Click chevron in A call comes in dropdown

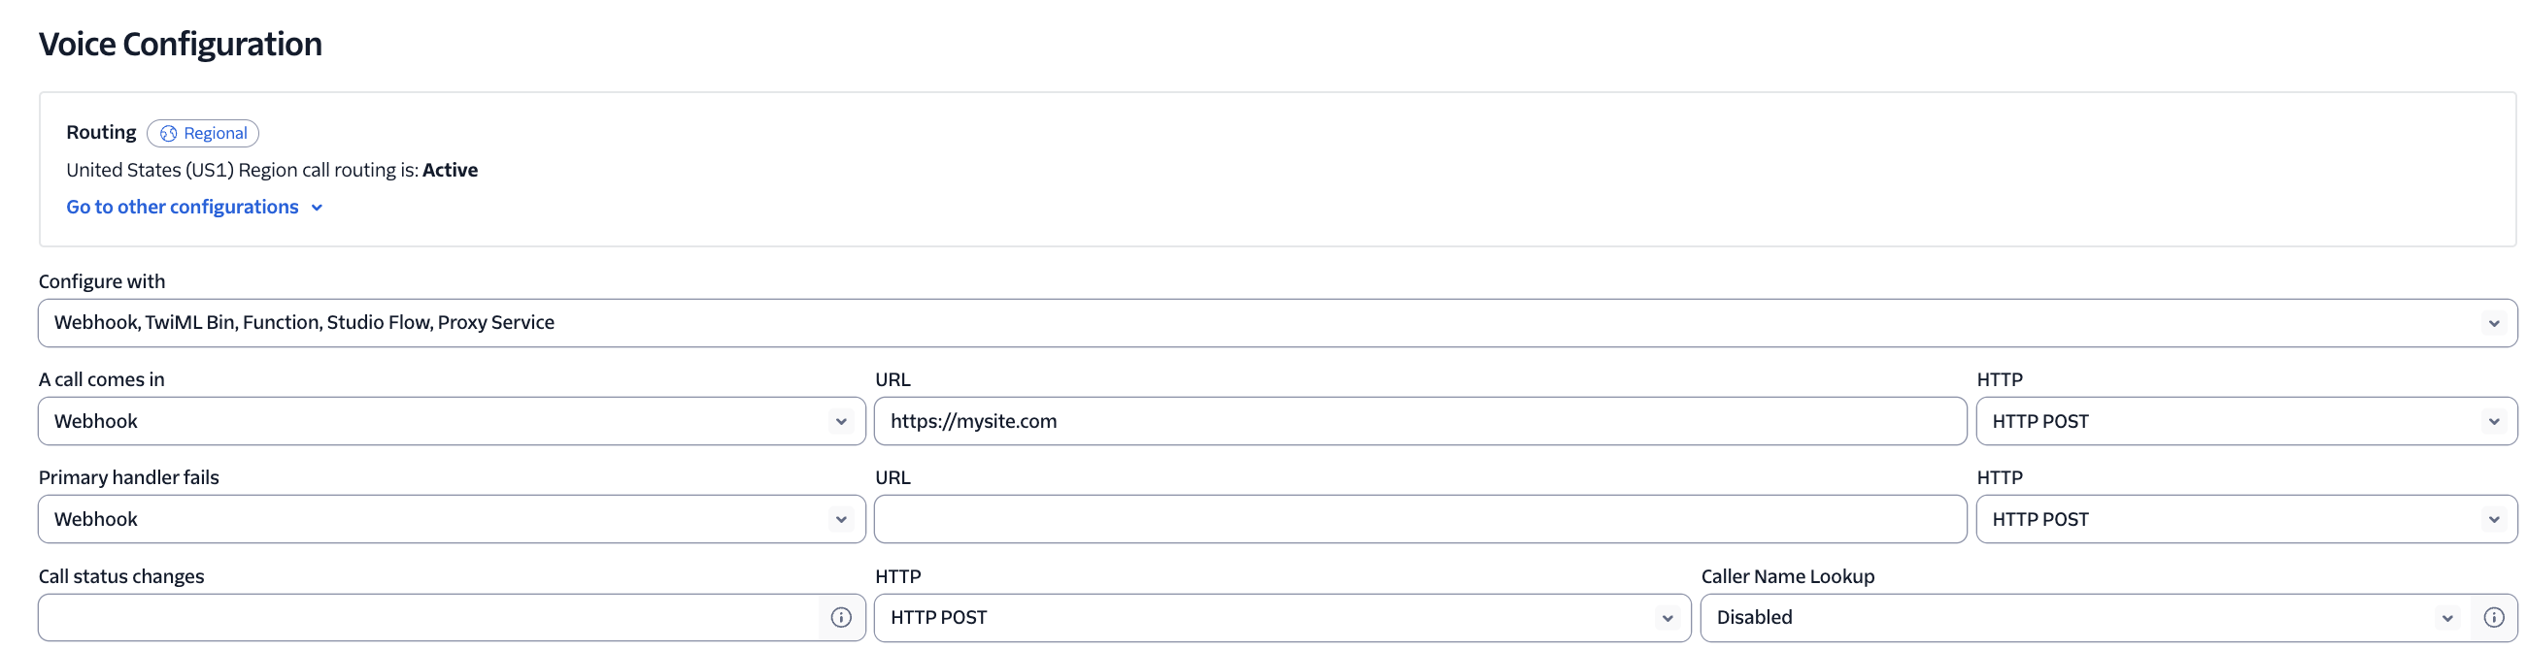[841, 422]
